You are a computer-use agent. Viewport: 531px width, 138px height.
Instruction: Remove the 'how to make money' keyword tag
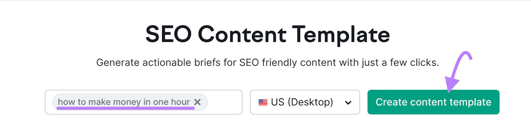point(197,102)
